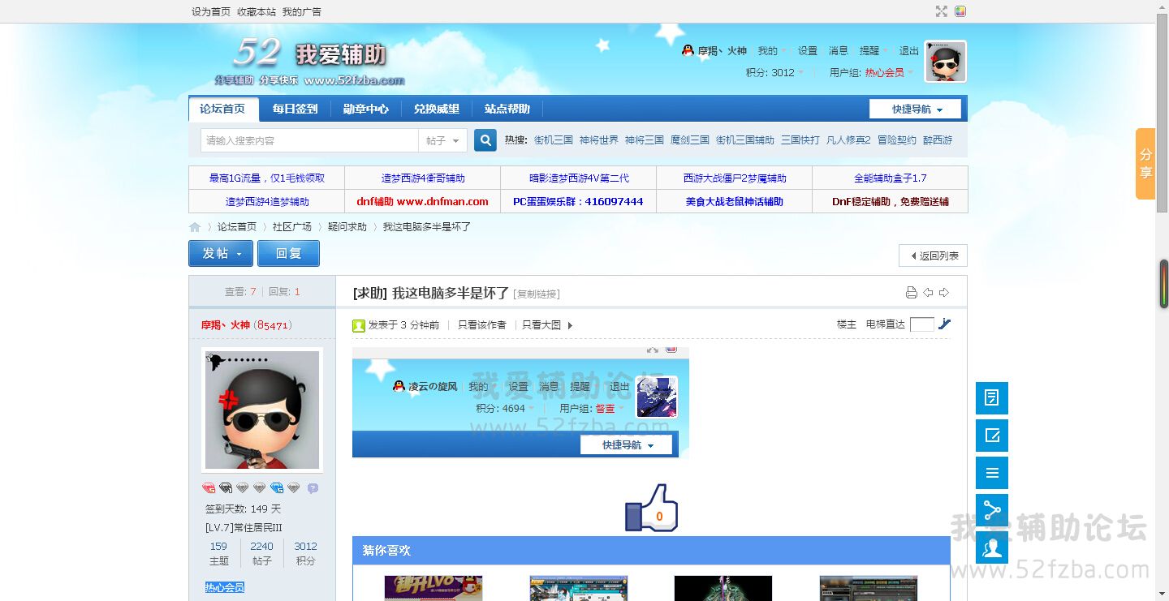Open the 帖子 search type dropdown
Screen dimensions: 1169x601
[x=443, y=140]
